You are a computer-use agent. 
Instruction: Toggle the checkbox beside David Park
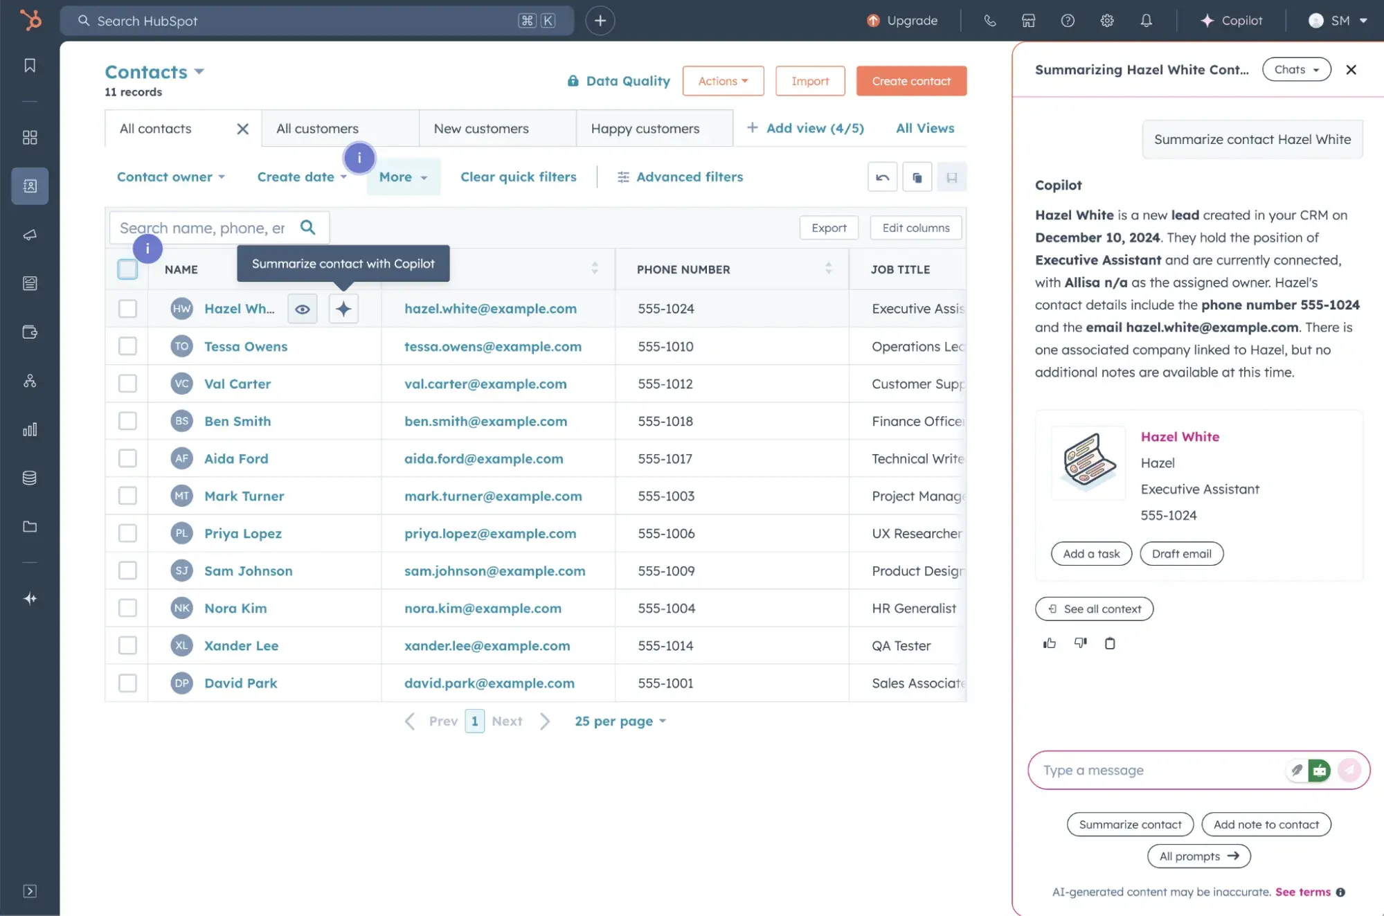click(x=127, y=683)
